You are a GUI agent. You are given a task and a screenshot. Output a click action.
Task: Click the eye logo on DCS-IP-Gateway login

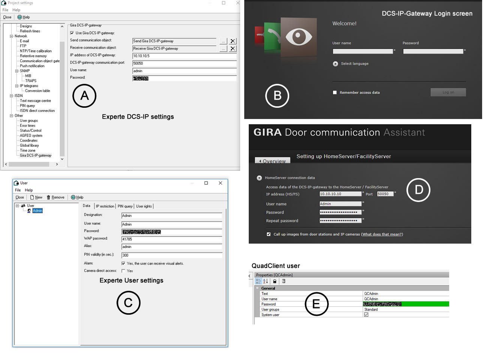(x=299, y=37)
